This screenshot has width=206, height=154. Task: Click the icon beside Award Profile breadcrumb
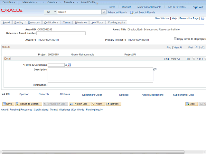click(97, 3)
